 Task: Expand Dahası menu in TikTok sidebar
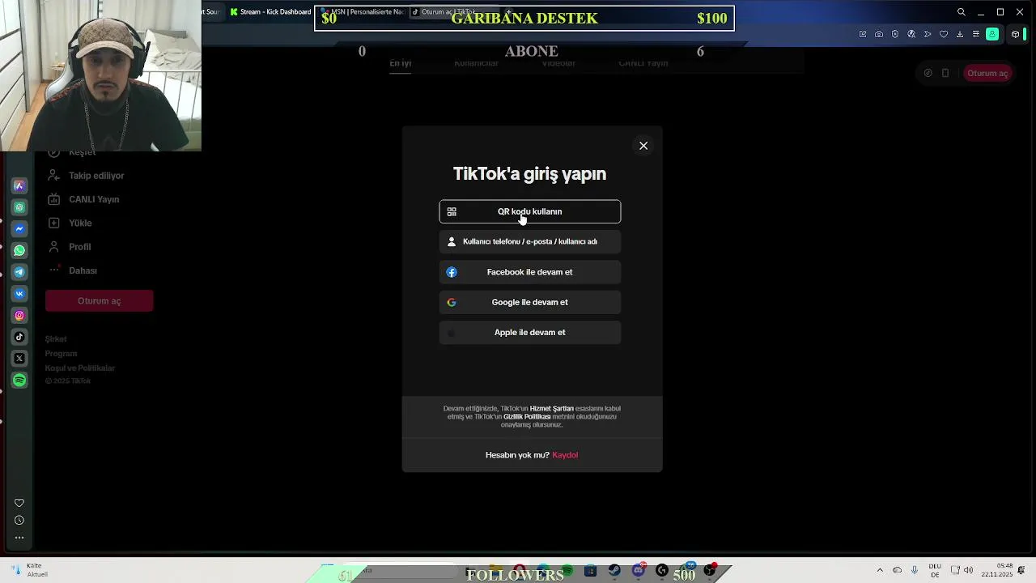click(x=72, y=270)
